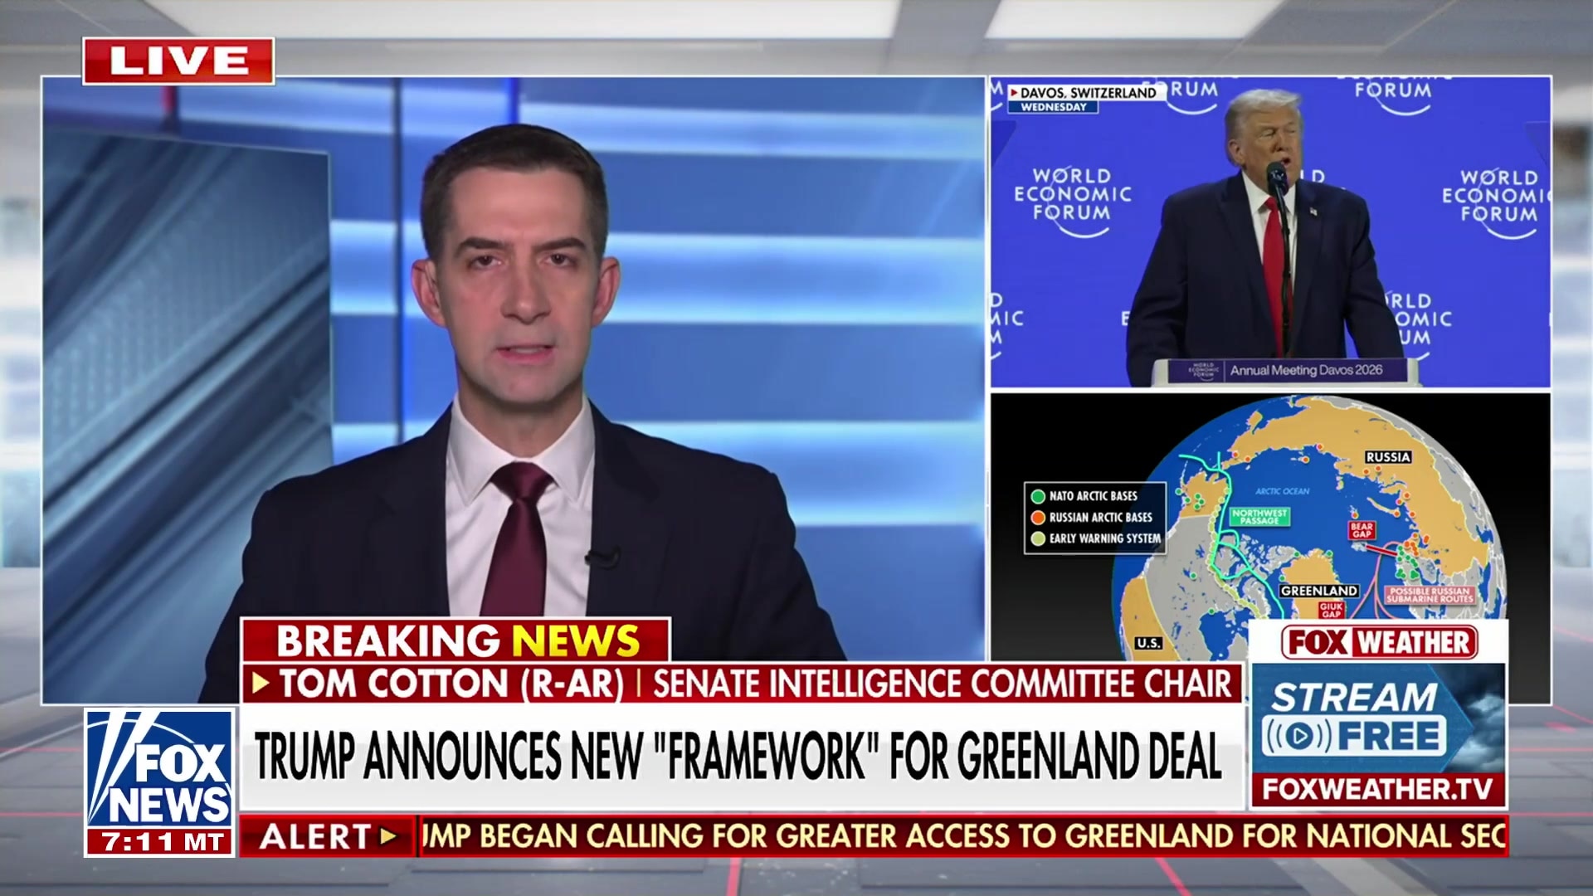Expand the Arctic map legend panel
1593x896 pixels.
tap(1095, 517)
